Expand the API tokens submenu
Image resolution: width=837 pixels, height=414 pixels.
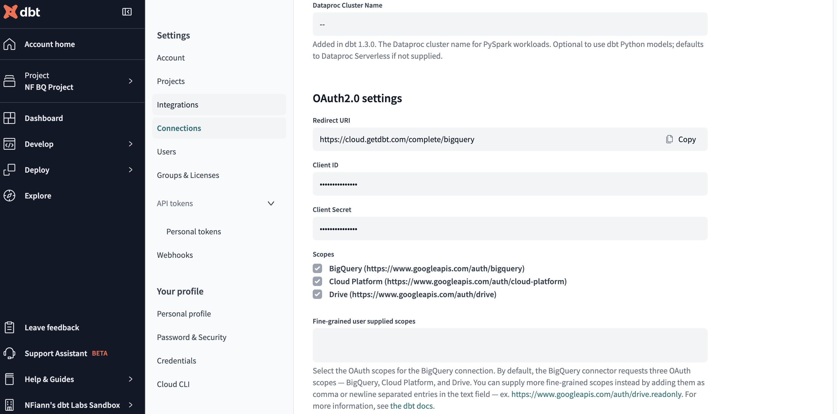[x=271, y=203]
